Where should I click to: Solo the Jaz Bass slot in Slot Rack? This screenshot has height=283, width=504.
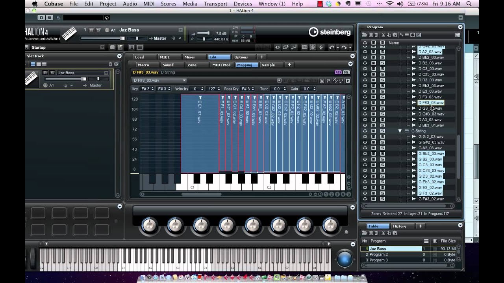coord(52,73)
